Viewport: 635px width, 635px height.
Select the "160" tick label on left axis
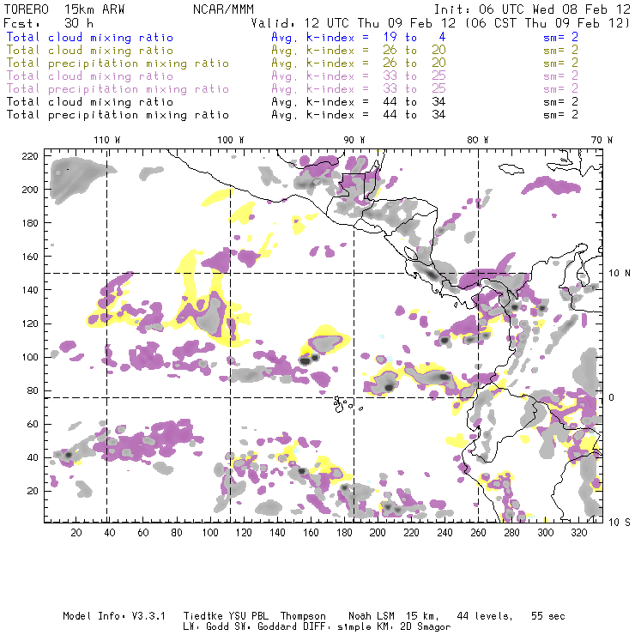[30, 257]
